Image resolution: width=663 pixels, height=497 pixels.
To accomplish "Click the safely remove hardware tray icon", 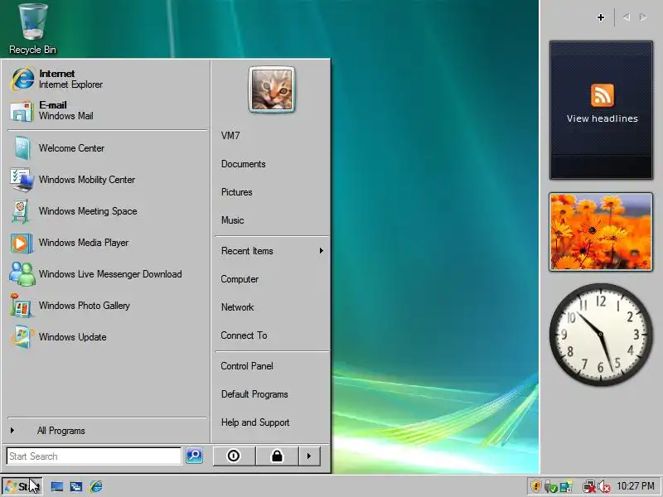I will (550, 487).
